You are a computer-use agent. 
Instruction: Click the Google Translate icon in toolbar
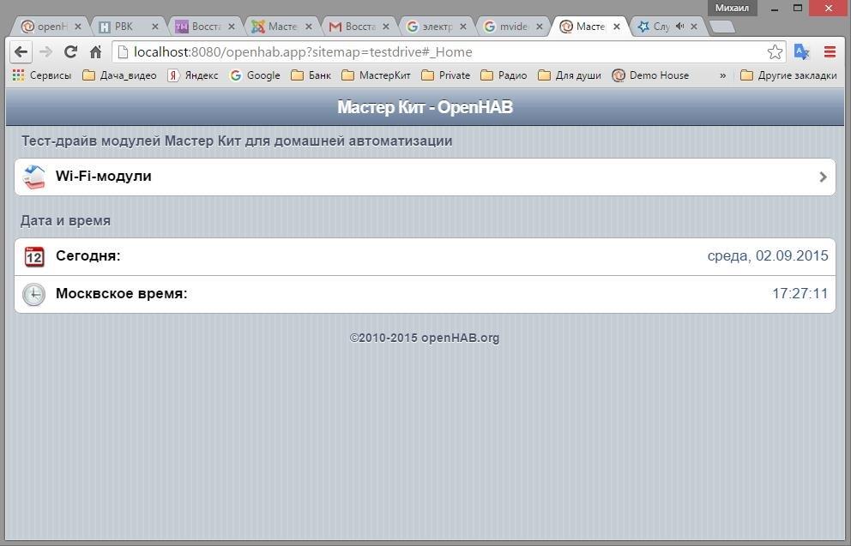[801, 52]
